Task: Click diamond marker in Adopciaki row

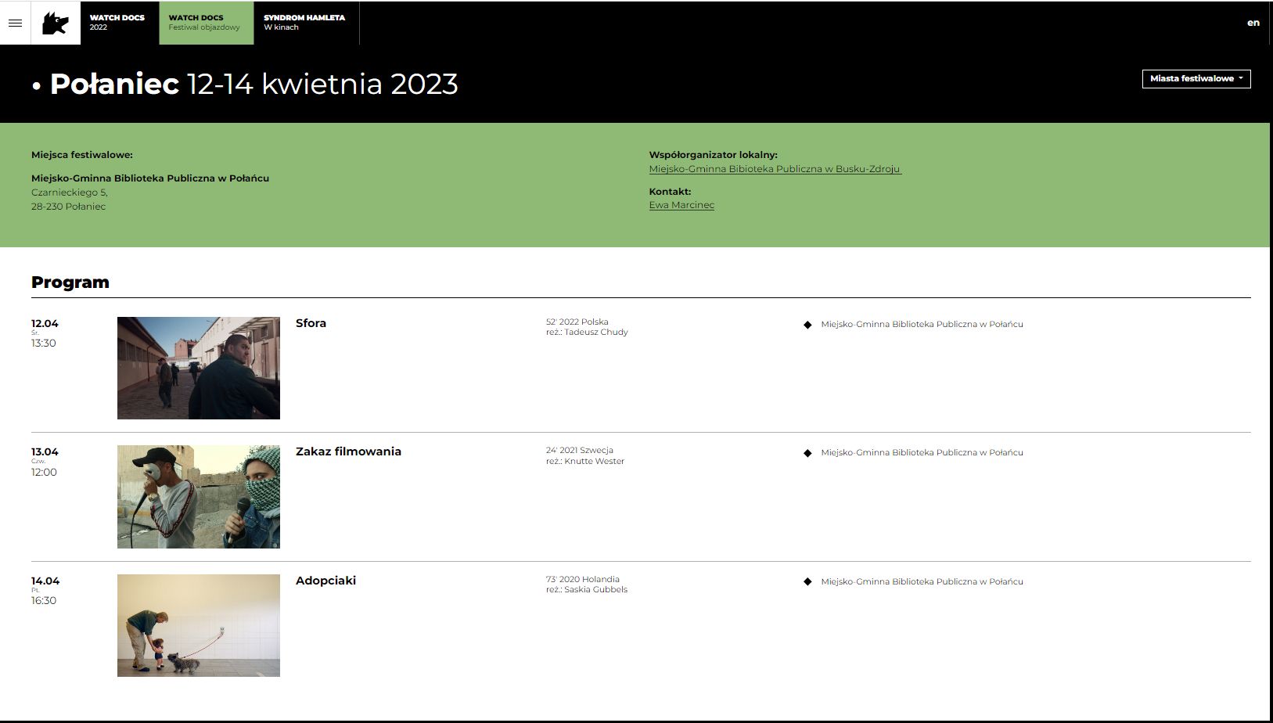Action: point(807,582)
